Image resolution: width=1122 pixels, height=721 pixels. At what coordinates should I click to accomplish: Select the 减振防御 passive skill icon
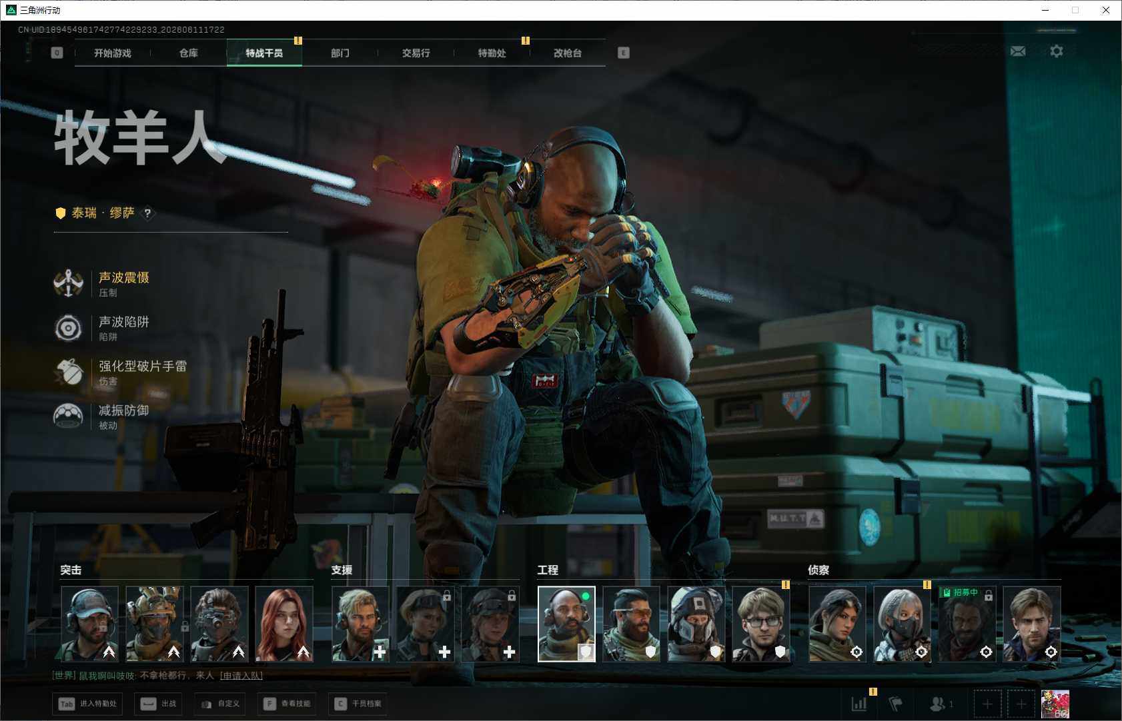click(68, 416)
